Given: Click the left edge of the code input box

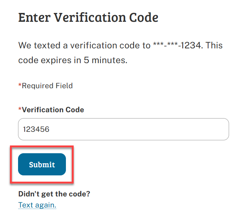Looking at the screenshot, I should 20,129.
